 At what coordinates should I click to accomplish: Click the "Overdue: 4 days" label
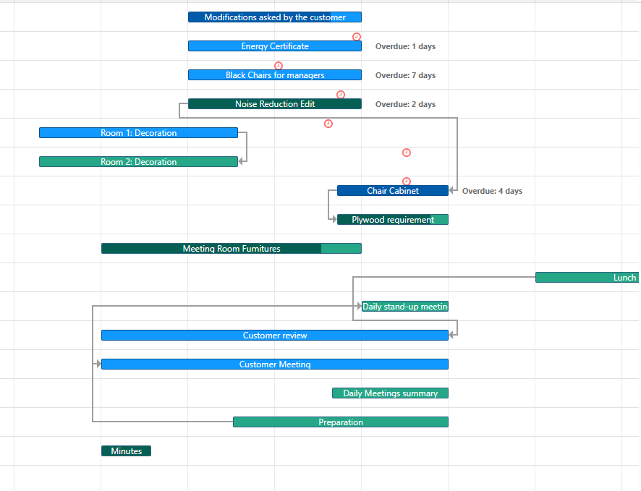491,190
